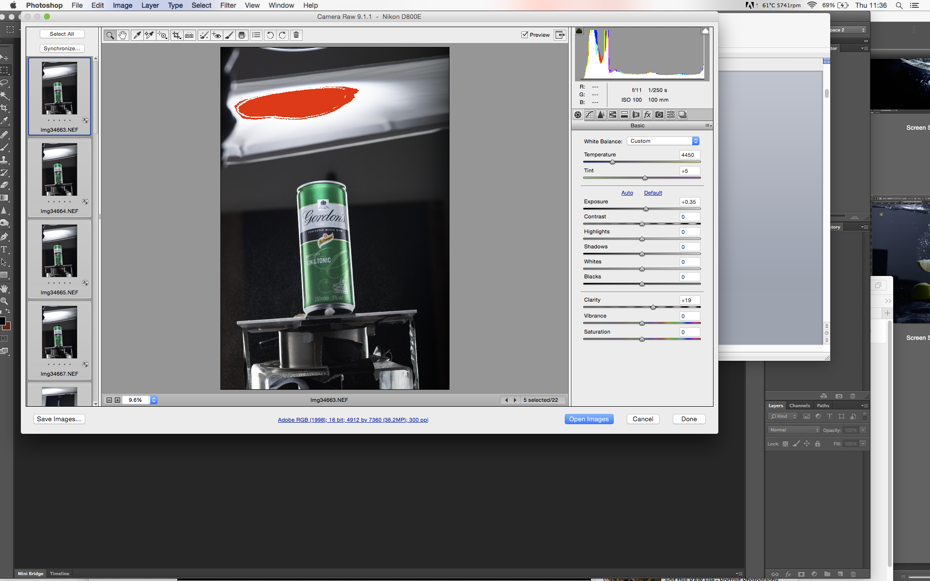Click the Synchronize... button
The height and width of the screenshot is (581, 930).
click(62, 48)
